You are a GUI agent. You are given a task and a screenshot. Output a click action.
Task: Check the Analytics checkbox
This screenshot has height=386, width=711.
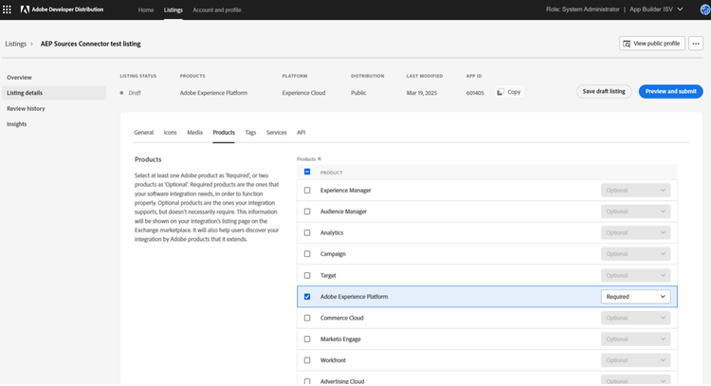307,233
